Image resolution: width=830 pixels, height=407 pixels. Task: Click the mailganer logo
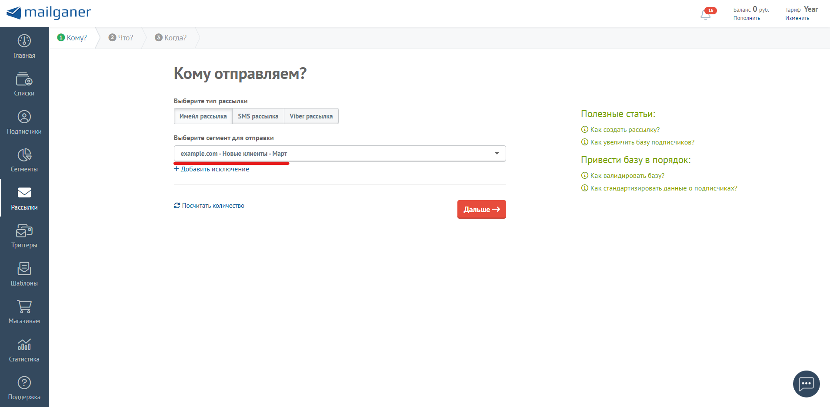tap(49, 13)
